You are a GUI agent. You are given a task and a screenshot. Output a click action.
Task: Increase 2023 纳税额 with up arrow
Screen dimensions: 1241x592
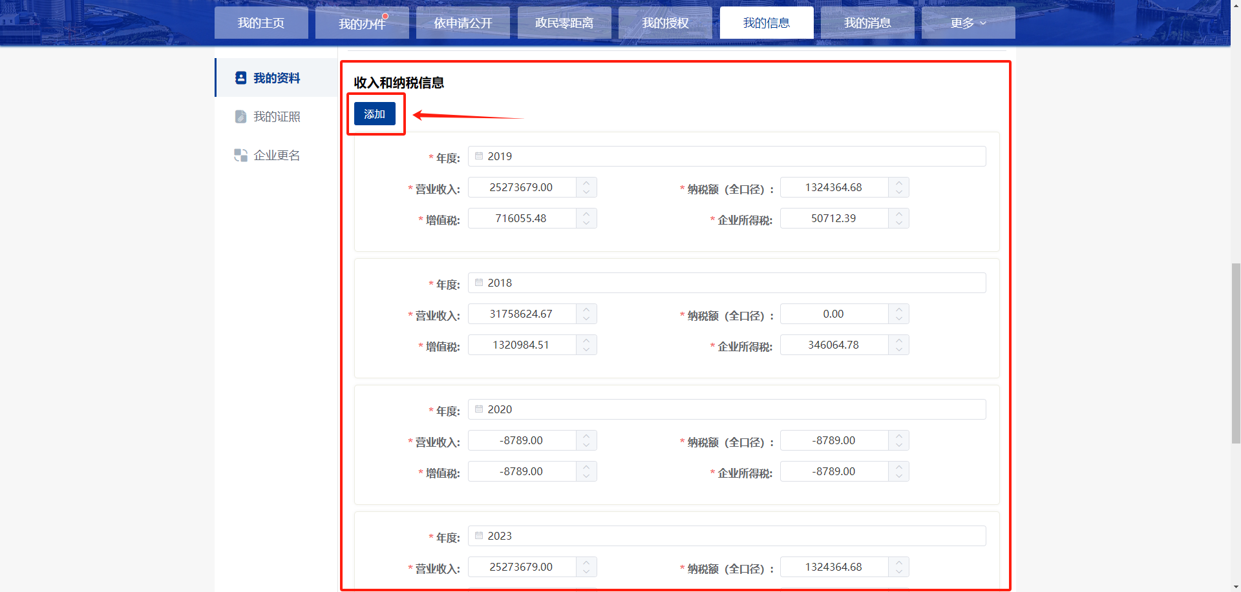click(899, 562)
